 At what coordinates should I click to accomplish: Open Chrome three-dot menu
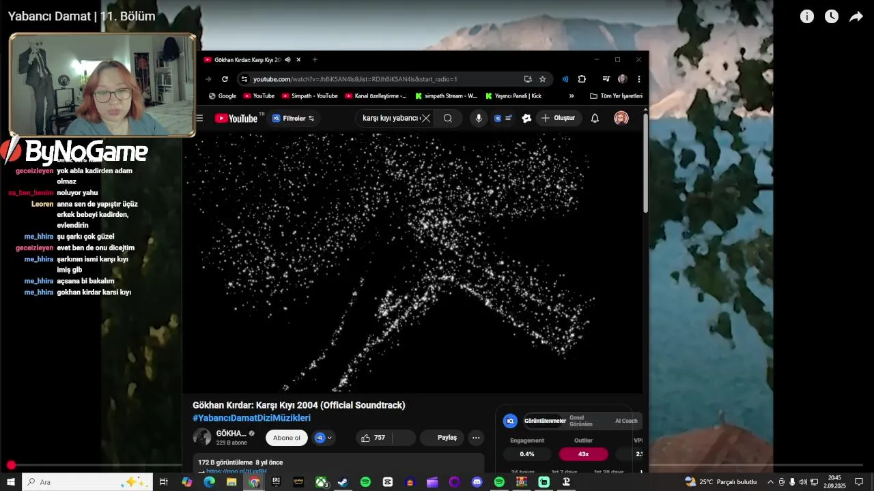coord(638,79)
